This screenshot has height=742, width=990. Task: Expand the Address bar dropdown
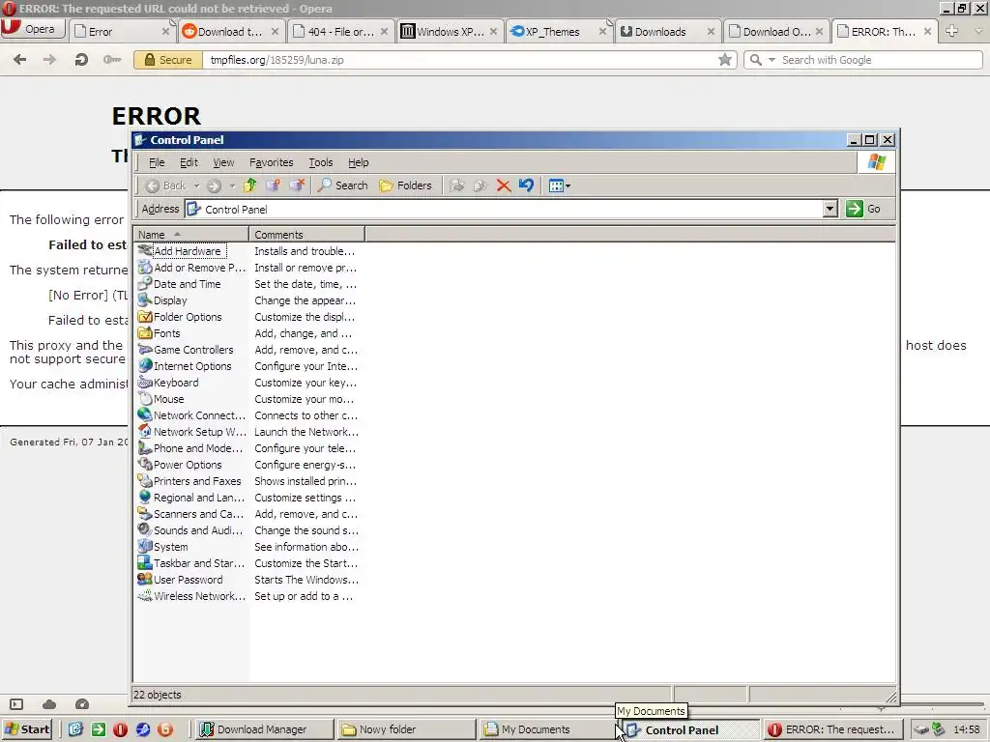coord(830,209)
